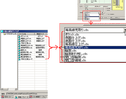Click the 場所 path input field

(27, 94)
